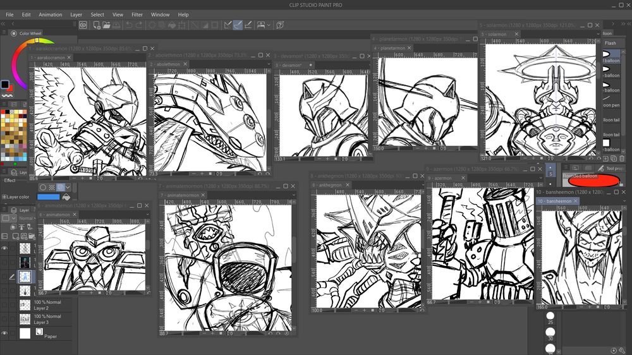The width and height of the screenshot is (632, 355).
Task: Open touch operation dropdown arrow in command bar
Action: pyautogui.click(x=269, y=25)
